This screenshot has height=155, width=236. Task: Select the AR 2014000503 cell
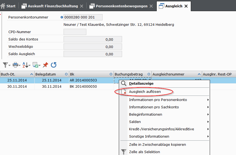pyautogui.click(x=91, y=80)
